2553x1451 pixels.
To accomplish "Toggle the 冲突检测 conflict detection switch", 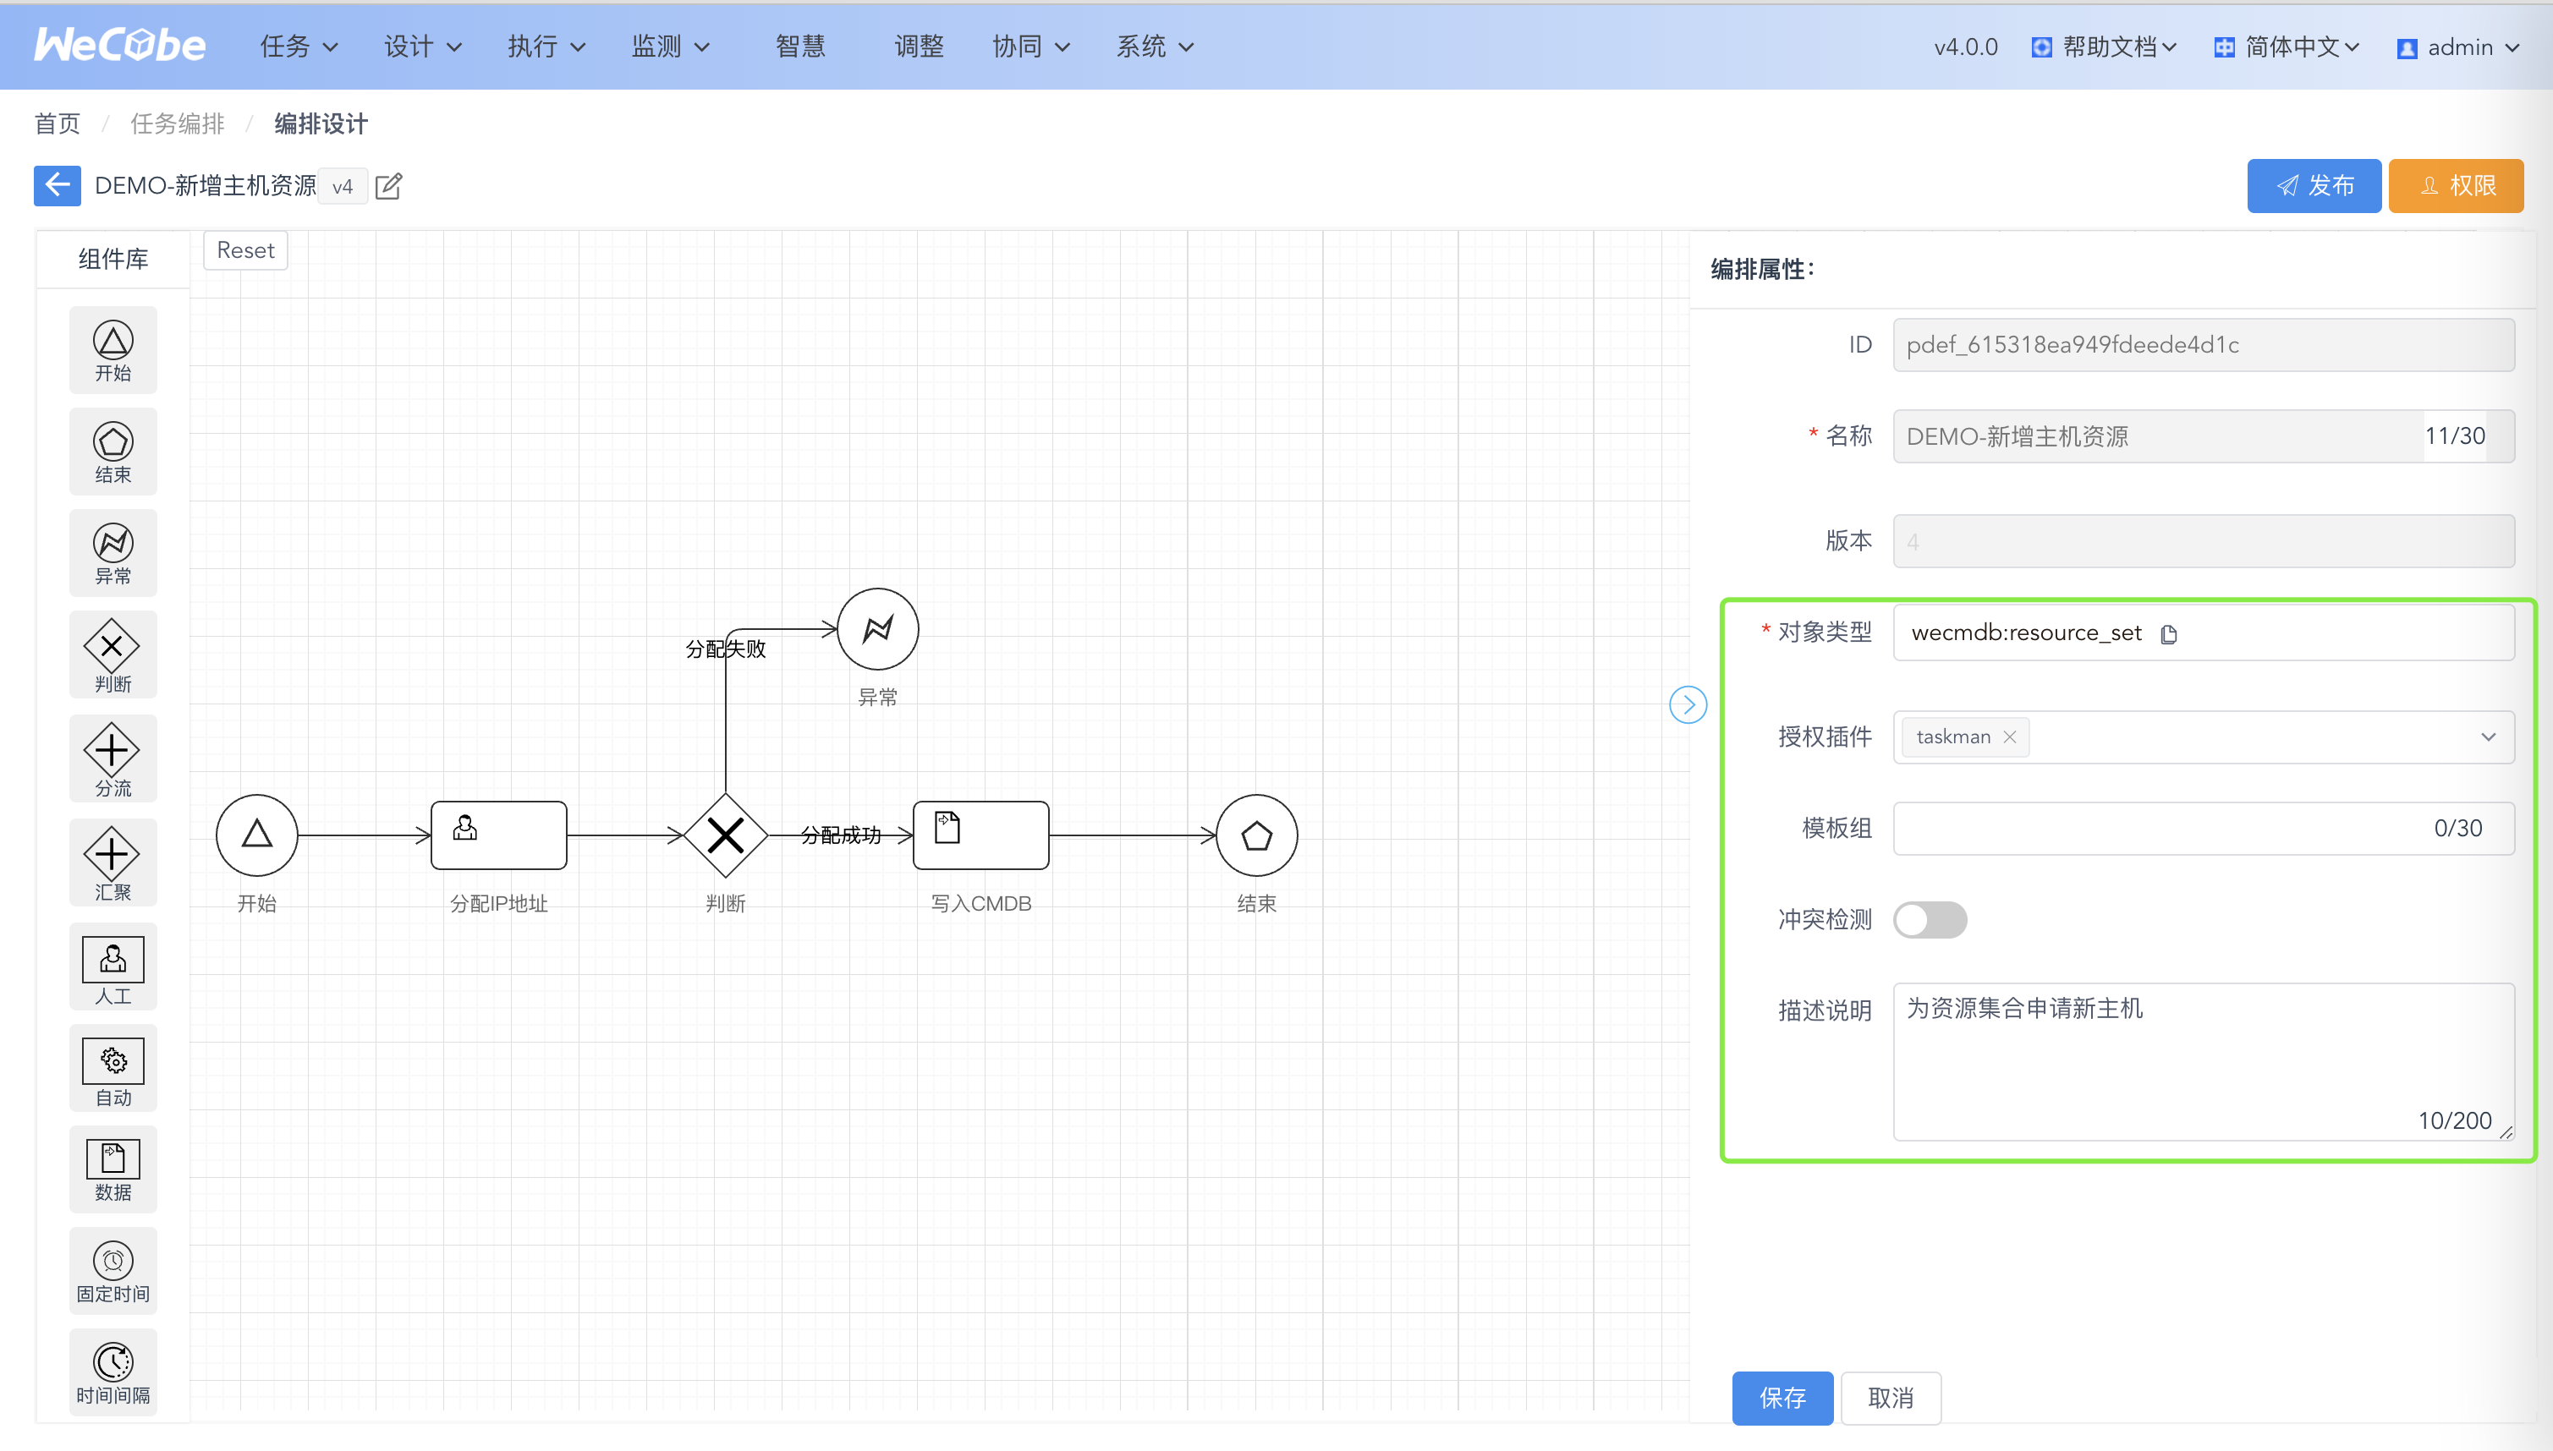I will click(x=1930, y=919).
